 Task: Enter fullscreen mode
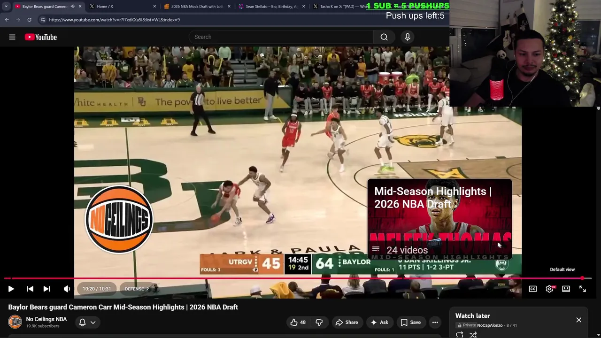(x=583, y=289)
